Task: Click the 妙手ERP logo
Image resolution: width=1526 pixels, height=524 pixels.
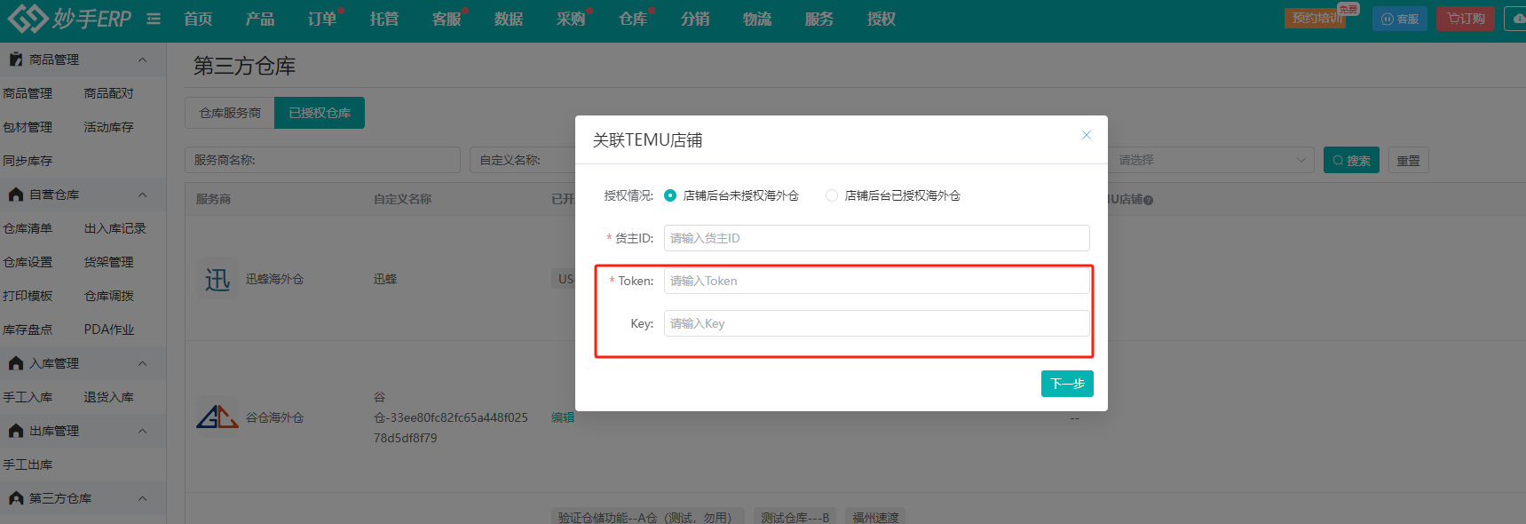Action: pyautogui.click(x=69, y=18)
